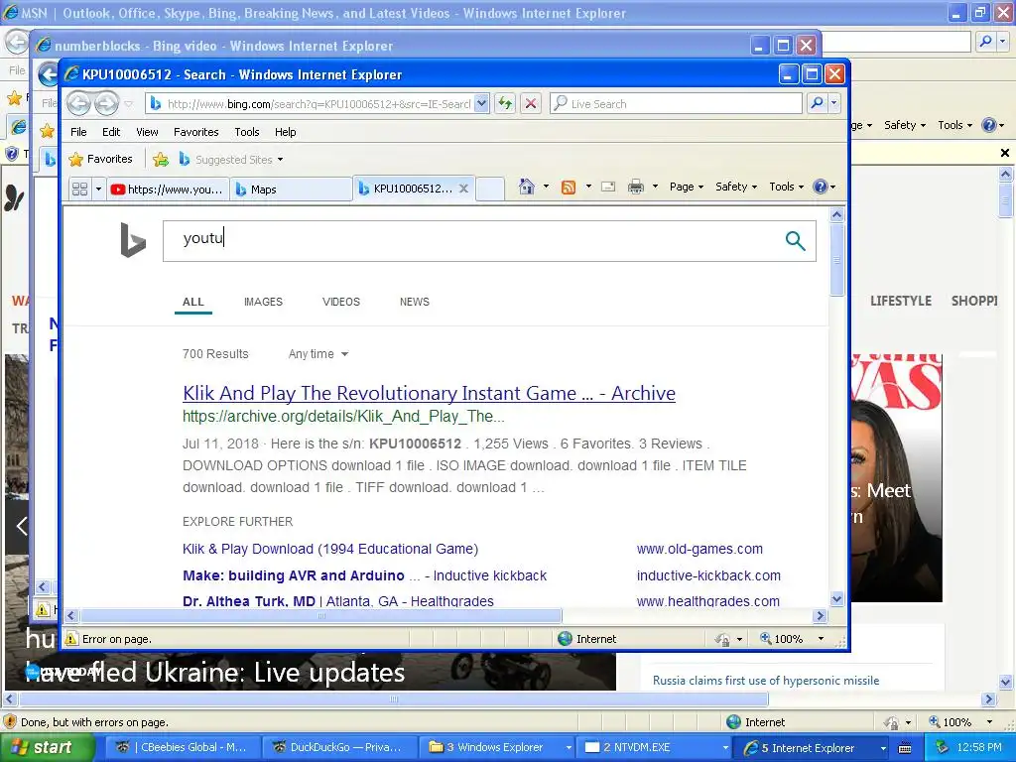Click the horizontal scrollbar of the front window

[320, 615]
